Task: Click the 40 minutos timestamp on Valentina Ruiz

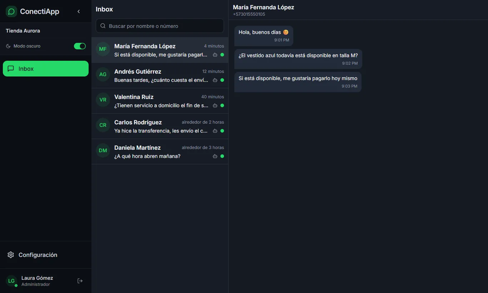Action: coord(213,97)
